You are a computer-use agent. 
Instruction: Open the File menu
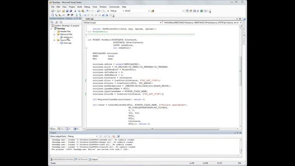53,7
